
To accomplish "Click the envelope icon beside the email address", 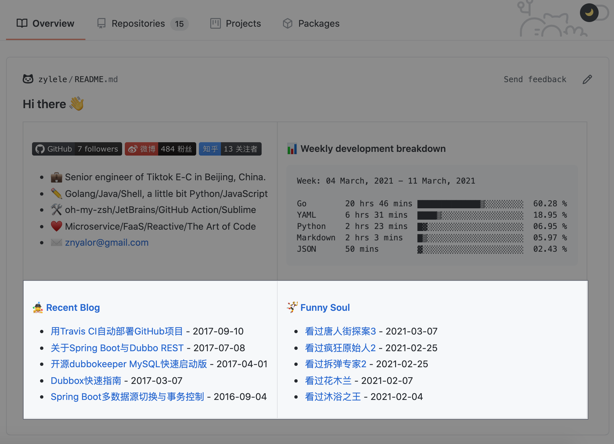I will pyautogui.click(x=56, y=242).
